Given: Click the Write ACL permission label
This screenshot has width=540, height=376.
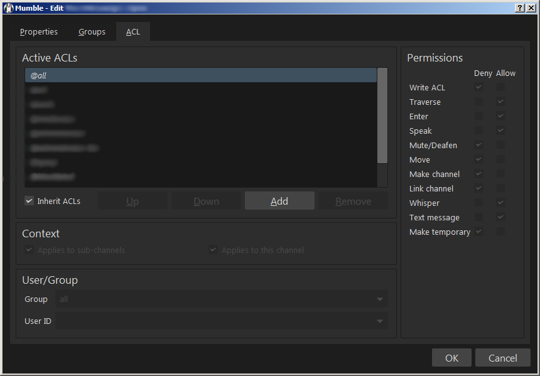Looking at the screenshot, I should (427, 87).
